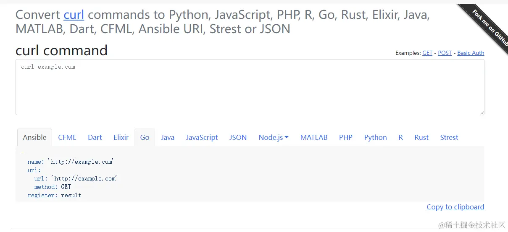Image resolution: width=508 pixels, height=232 pixels.
Task: Switch to the Python tab
Action: tap(375, 137)
